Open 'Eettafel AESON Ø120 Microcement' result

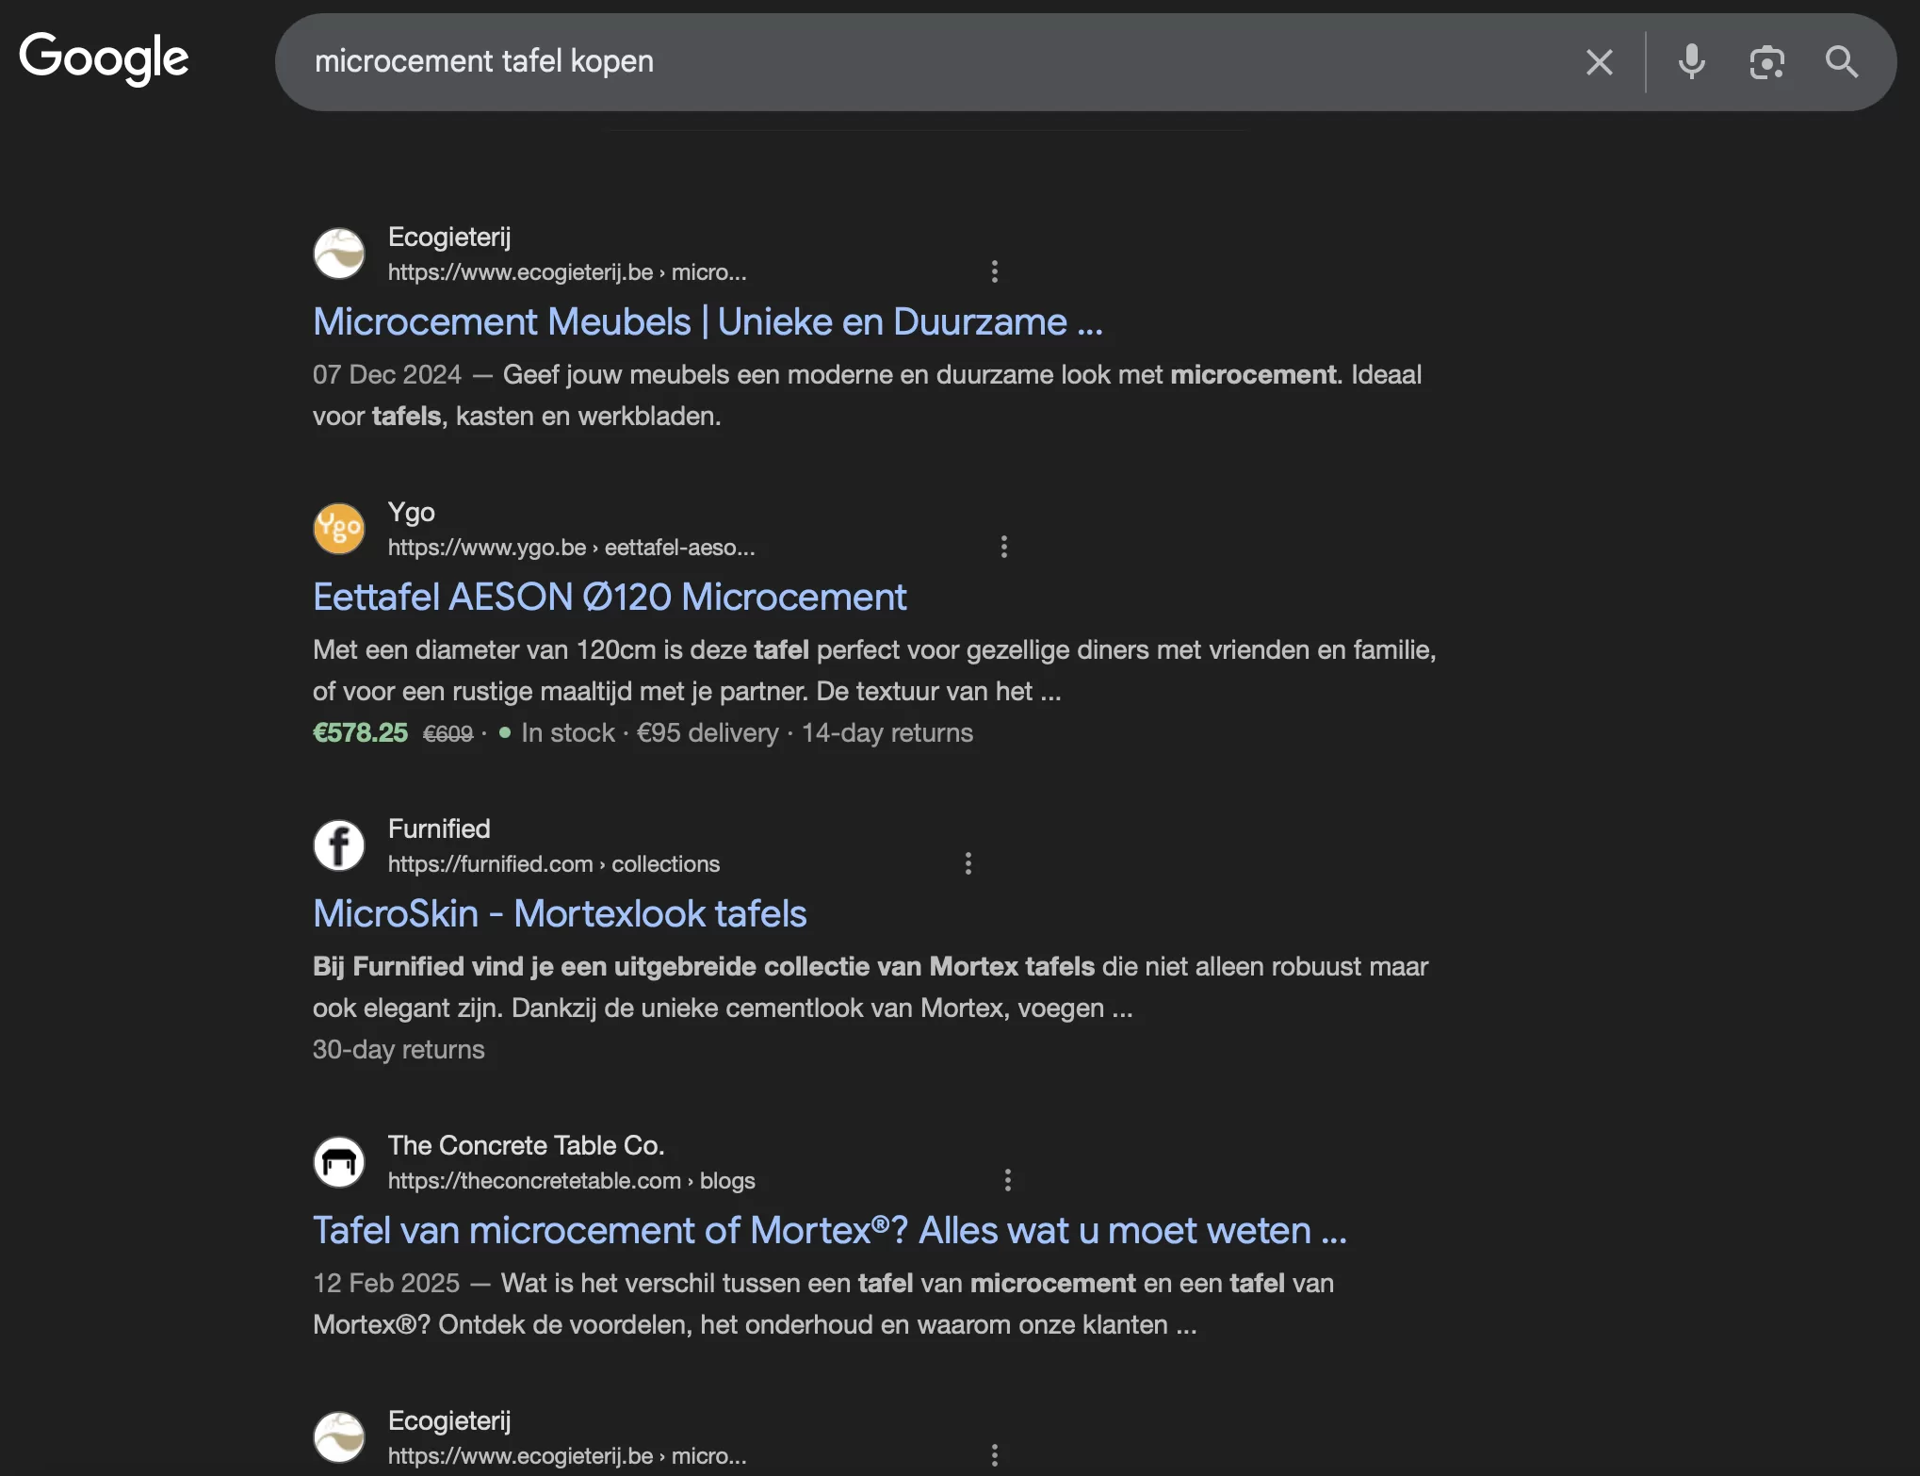pyautogui.click(x=610, y=597)
